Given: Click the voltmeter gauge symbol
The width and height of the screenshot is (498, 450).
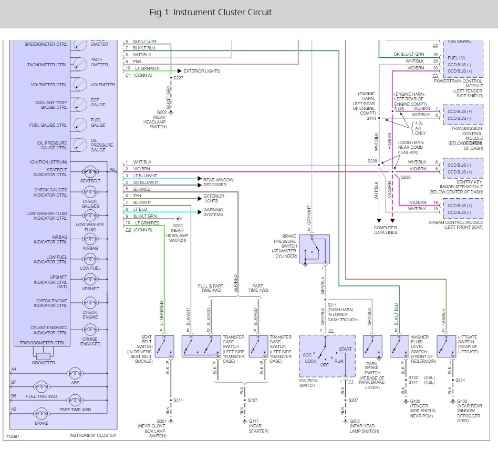Looking at the screenshot, I should tap(80, 84).
